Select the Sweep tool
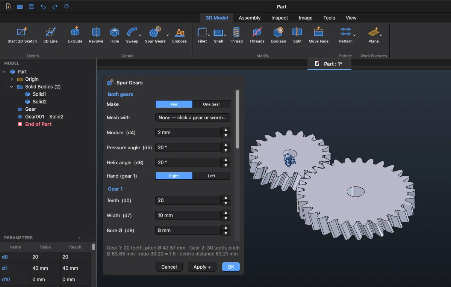 coord(132,35)
